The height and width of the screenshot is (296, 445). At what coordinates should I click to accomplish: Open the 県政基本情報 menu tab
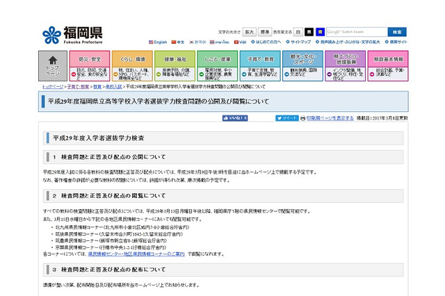(388, 59)
